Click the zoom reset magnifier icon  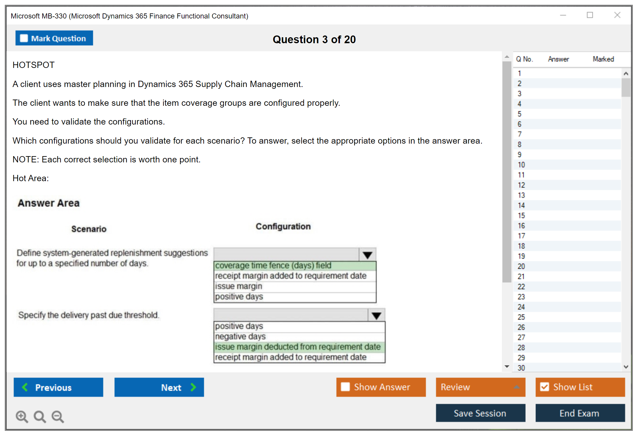pyautogui.click(x=40, y=416)
